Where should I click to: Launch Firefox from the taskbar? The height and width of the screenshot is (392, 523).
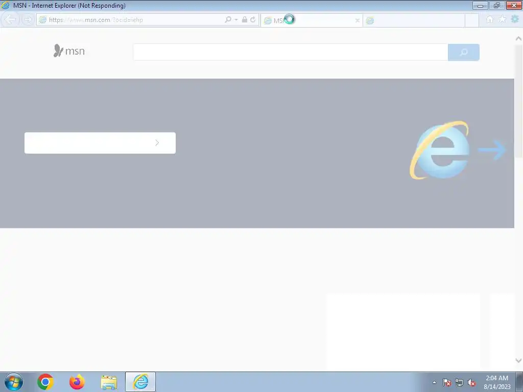point(77,382)
